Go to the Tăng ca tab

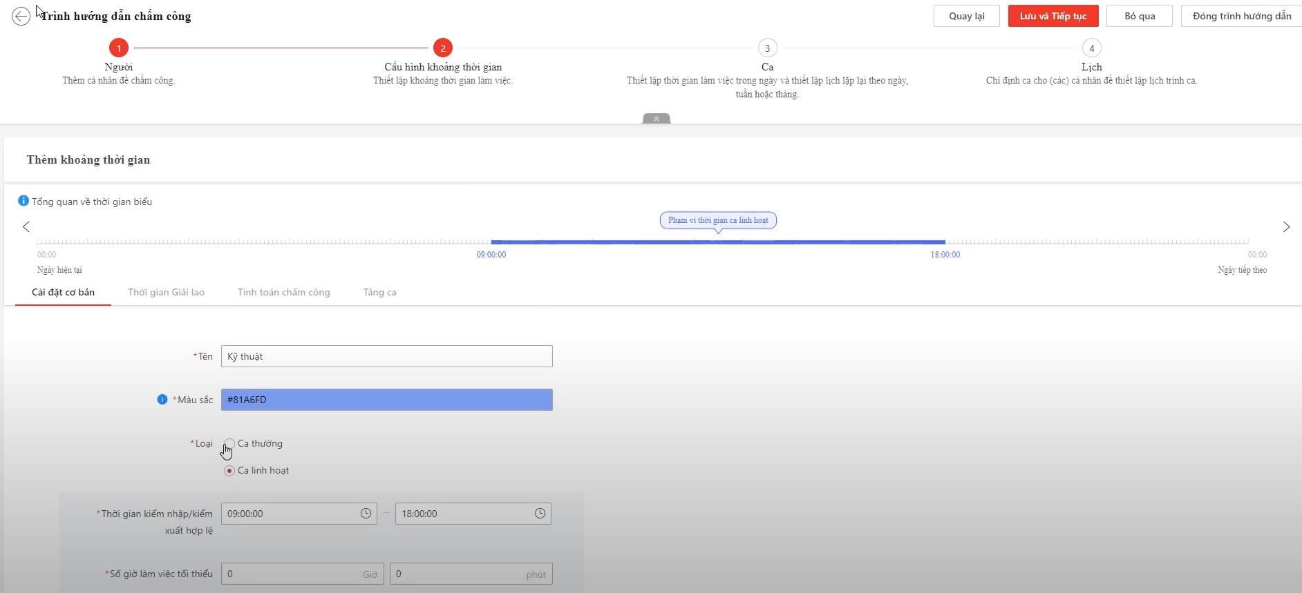click(379, 293)
